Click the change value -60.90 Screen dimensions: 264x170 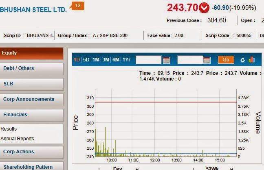coord(220,8)
